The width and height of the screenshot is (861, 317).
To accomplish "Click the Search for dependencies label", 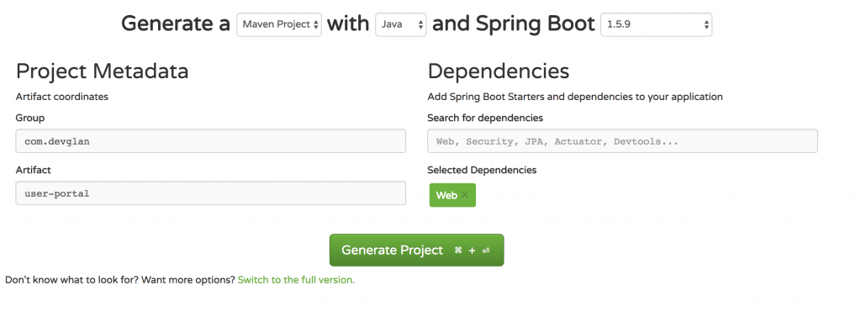I will point(485,118).
